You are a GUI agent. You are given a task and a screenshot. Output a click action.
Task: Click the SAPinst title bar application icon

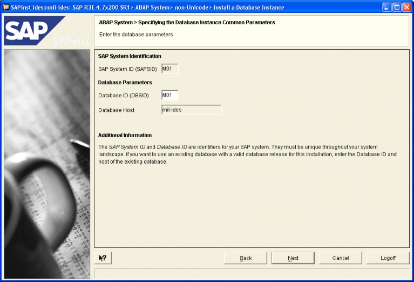[6, 8]
